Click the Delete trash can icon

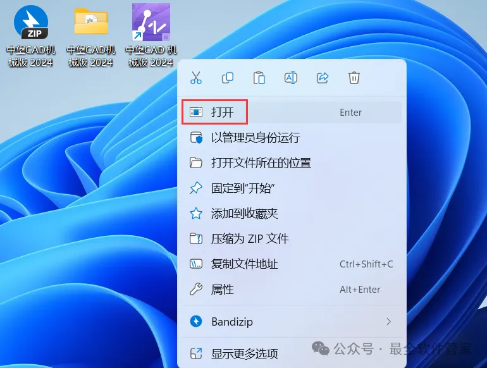(x=354, y=78)
